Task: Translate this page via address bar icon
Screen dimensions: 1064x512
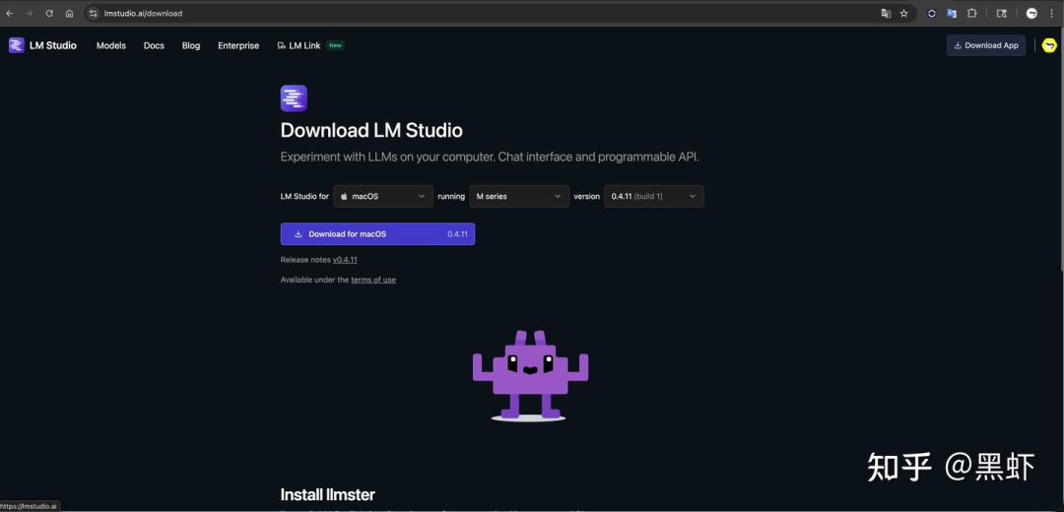Action: tap(886, 14)
